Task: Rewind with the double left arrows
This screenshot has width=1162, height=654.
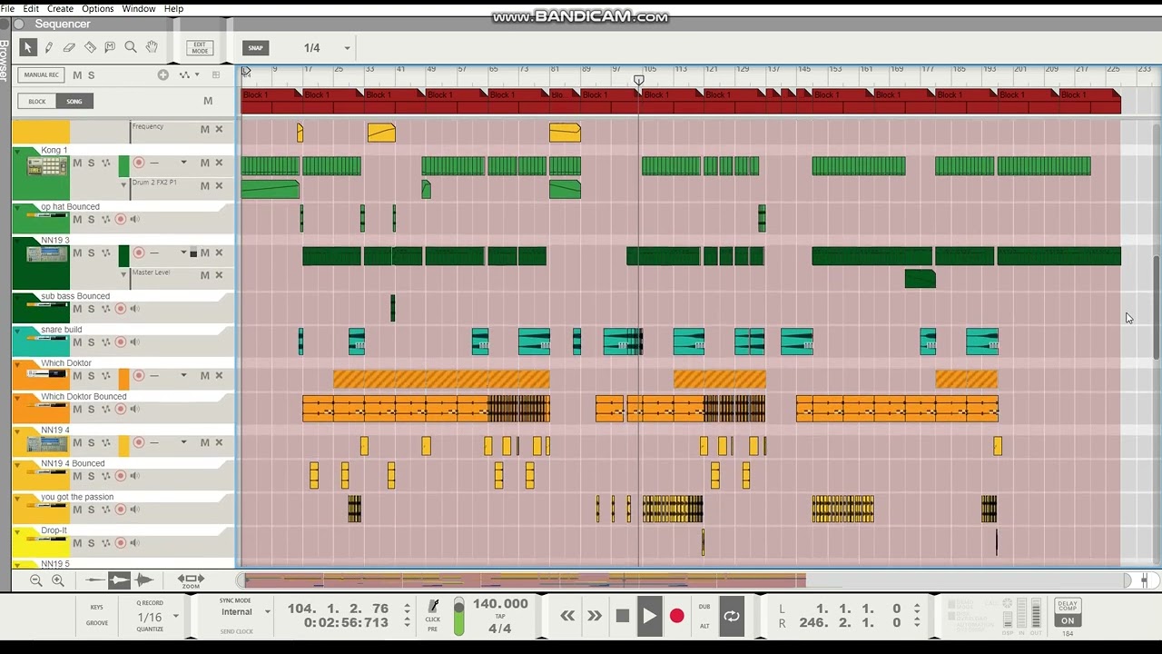Action: 567,616
